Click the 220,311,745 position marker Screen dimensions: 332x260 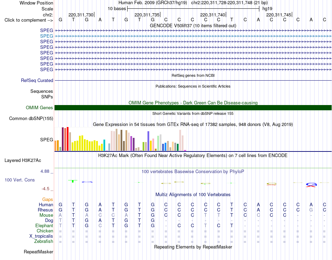pos(279,15)
